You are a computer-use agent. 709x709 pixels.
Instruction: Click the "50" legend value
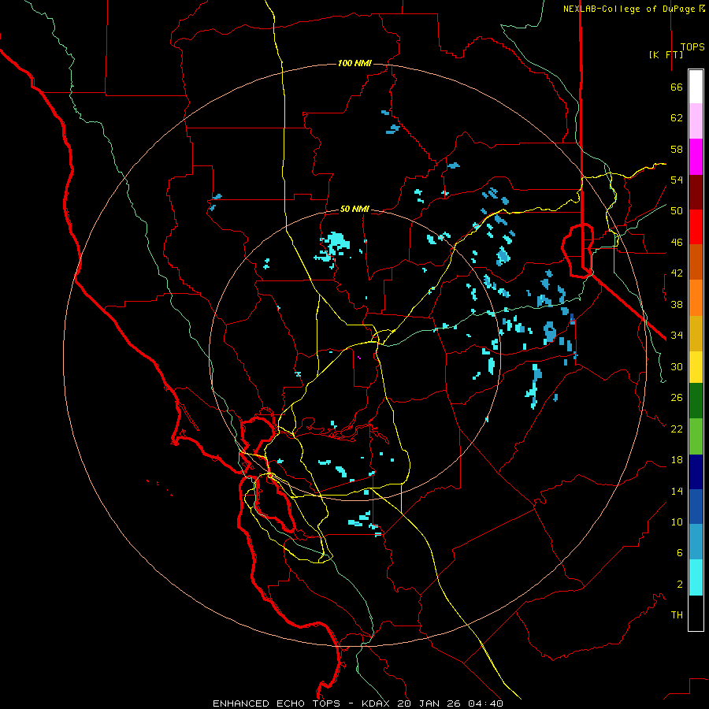click(677, 211)
